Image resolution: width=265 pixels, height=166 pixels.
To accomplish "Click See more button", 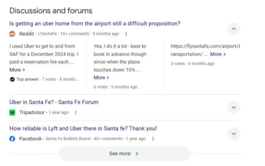I will (x=125, y=154).
